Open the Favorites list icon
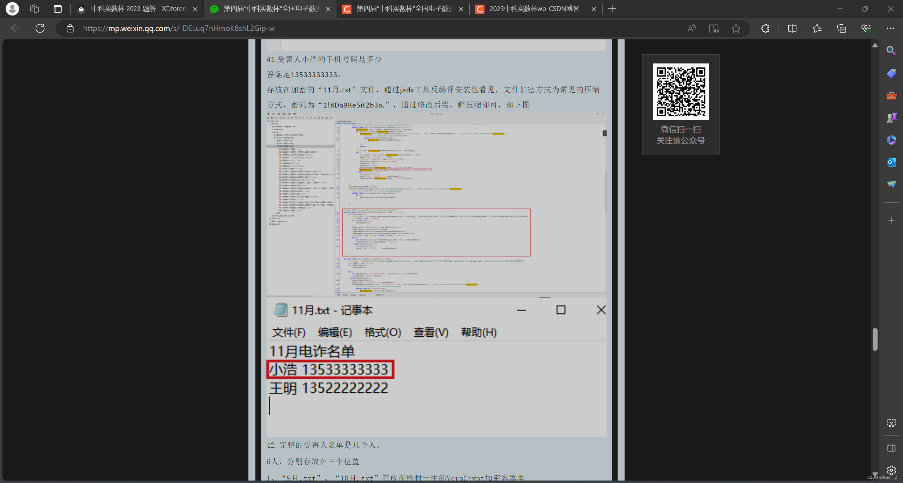This screenshot has width=903, height=483. [x=817, y=28]
